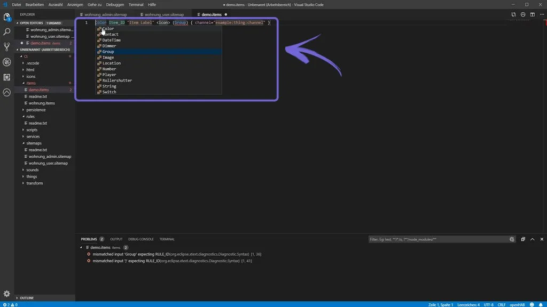Collapse the Unbenannt workspace section
Viewport: 547px width, 307px height.
coord(18,50)
